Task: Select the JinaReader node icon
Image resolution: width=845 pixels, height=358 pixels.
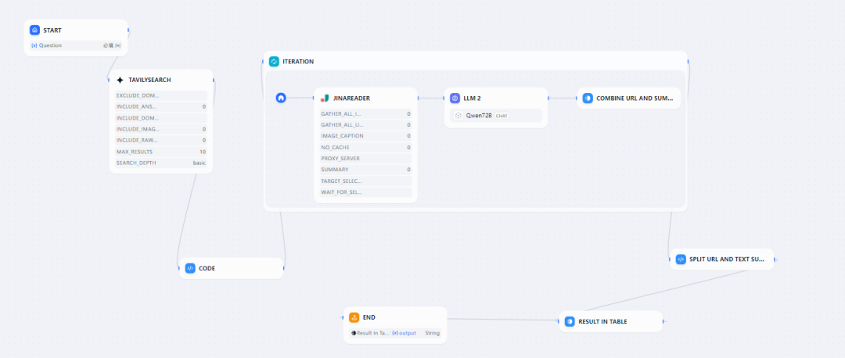Action: (x=325, y=98)
